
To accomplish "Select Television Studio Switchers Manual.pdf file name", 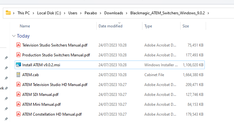I will [55, 45].
